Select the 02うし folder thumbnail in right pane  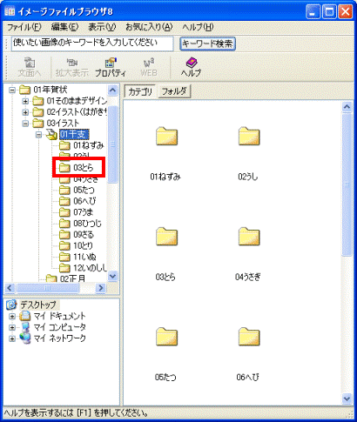[x=249, y=136]
